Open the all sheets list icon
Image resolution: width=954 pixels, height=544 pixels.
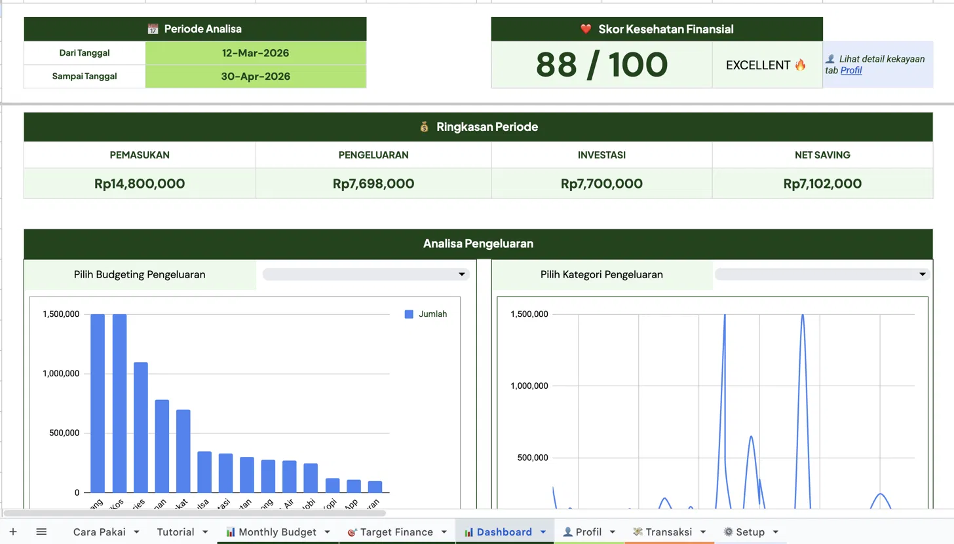click(41, 532)
